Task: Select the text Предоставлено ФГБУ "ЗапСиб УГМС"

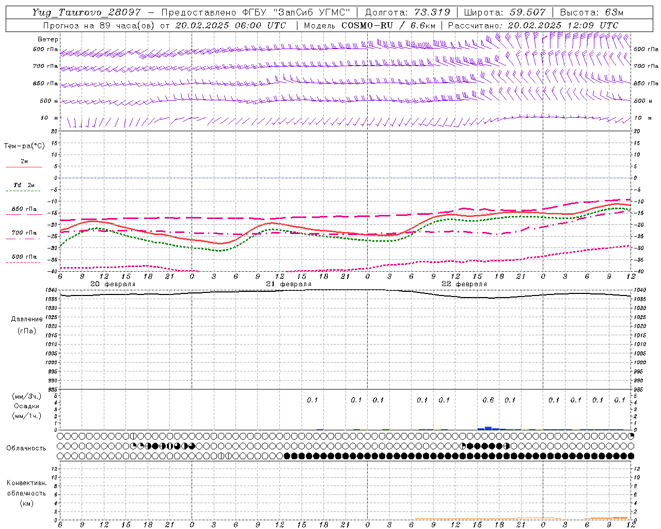Action: click(256, 12)
